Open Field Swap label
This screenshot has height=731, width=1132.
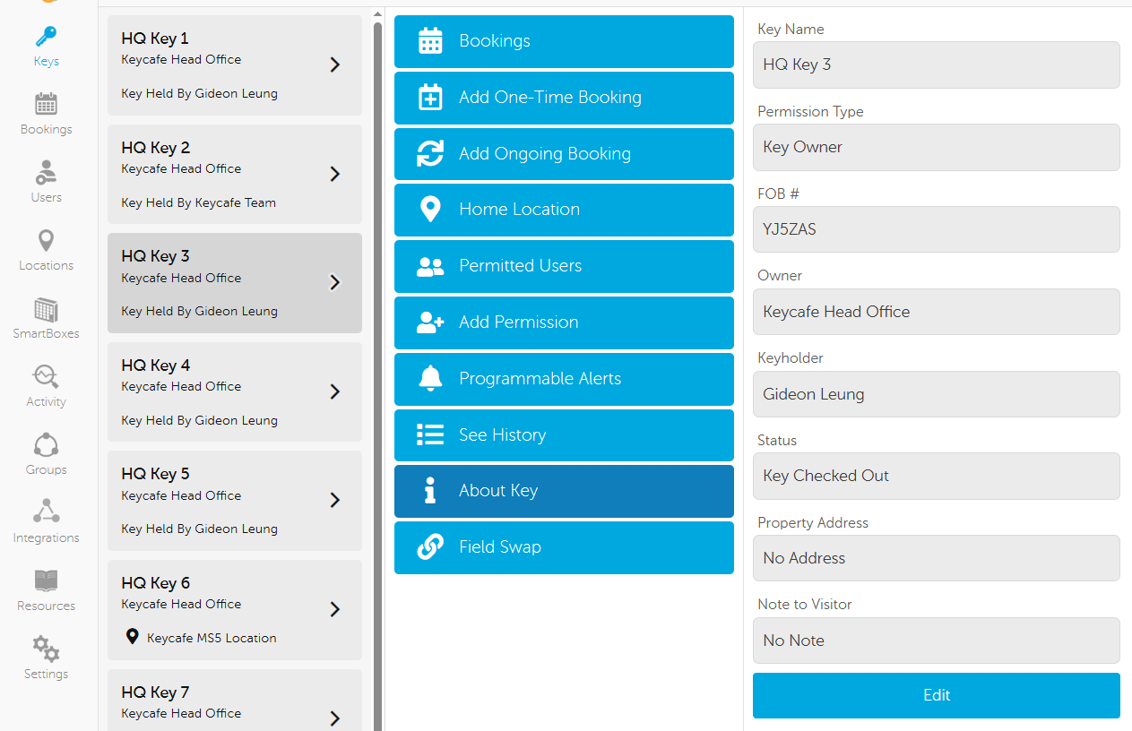coord(500,546)
